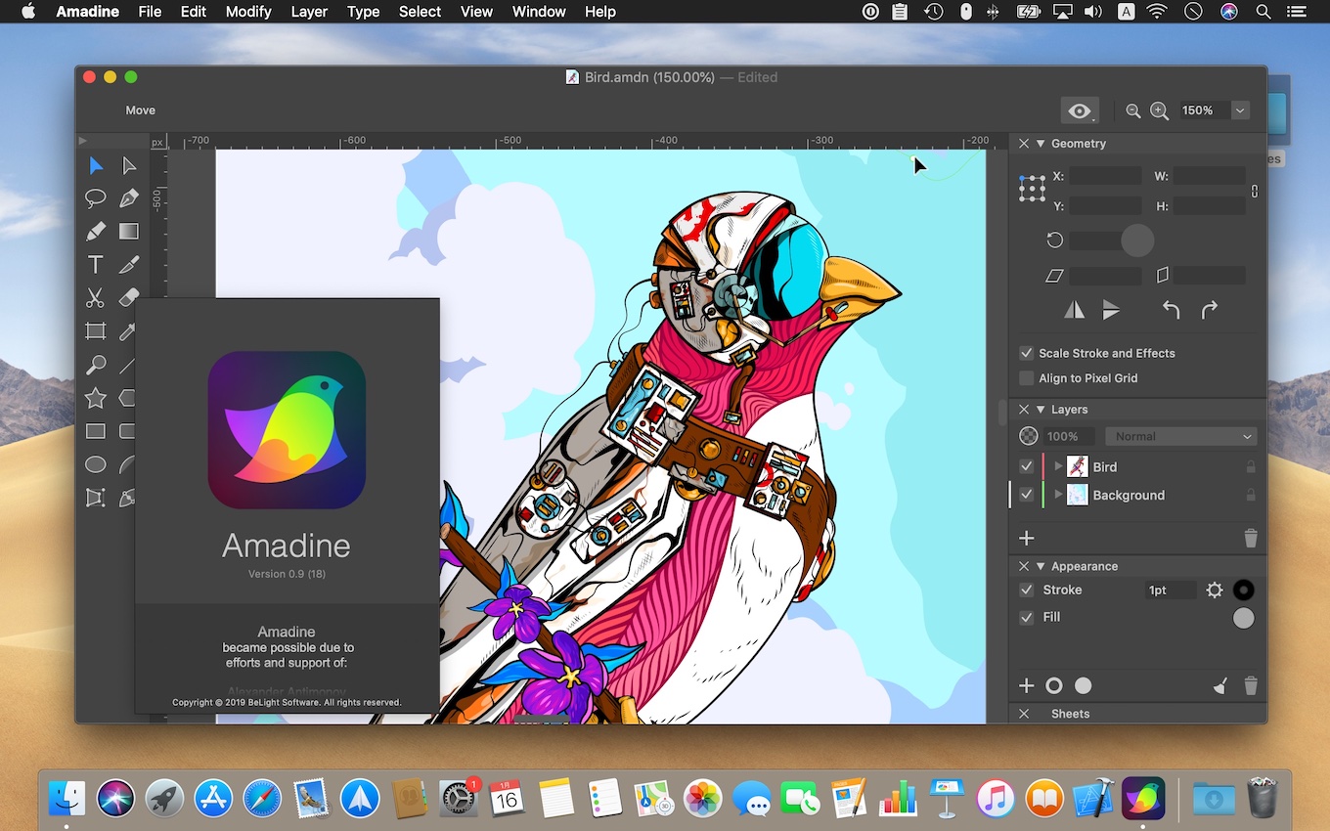The width and height of the screenshot is (1330, 831).
Task: Select the Gradient tool
Action: [x=128, y=232]
